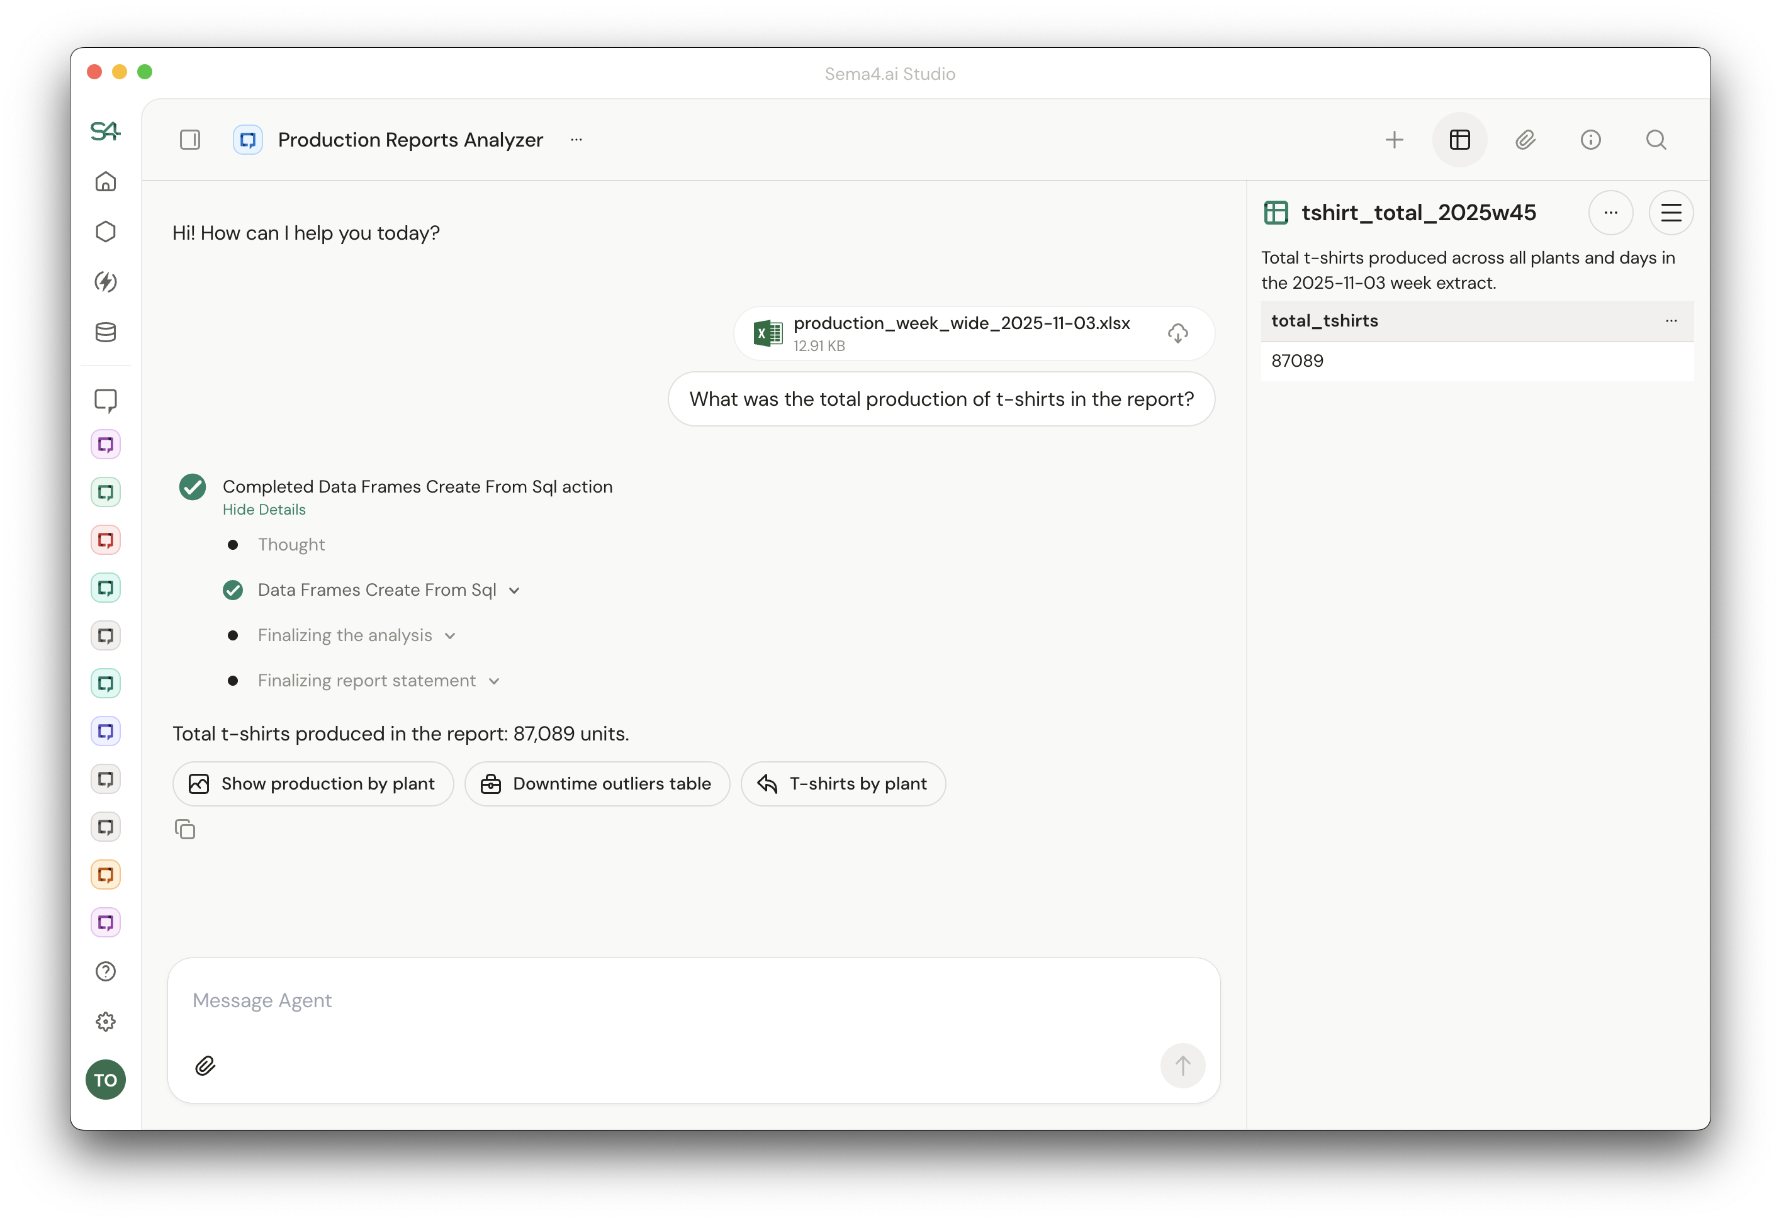Copy the agent response with copy icon
The image size is (1781, 1223).
[x=186, y=829]
